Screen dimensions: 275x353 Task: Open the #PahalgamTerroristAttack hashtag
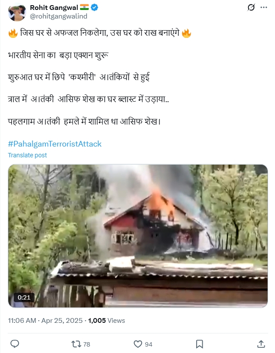pos(55,144)
